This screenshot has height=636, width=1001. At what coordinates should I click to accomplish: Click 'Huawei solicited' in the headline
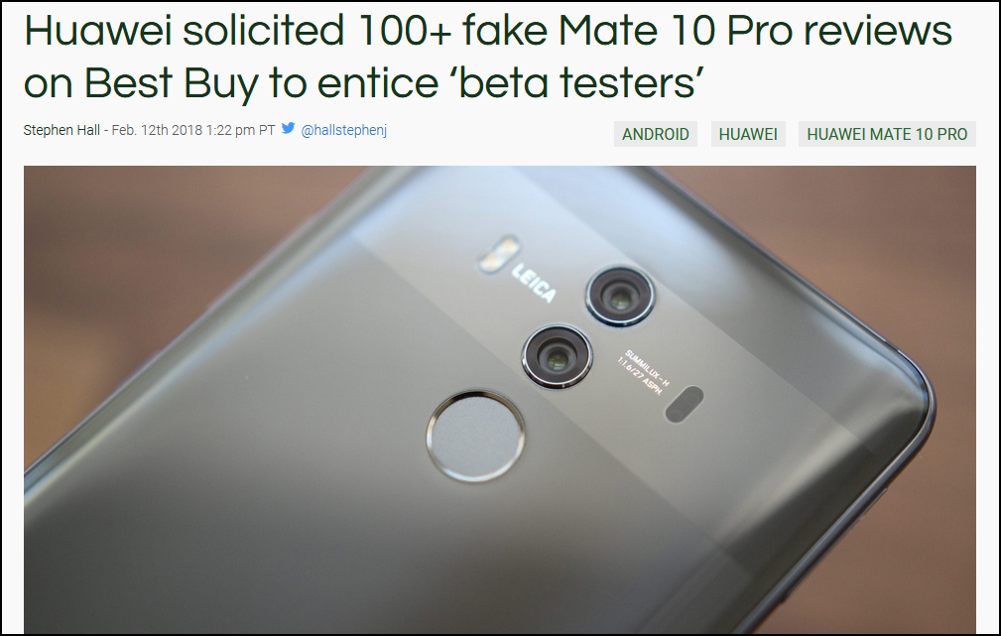(185, 30)
